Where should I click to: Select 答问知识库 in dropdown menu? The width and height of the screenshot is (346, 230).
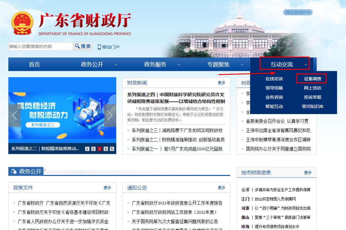tap(313, 106)
